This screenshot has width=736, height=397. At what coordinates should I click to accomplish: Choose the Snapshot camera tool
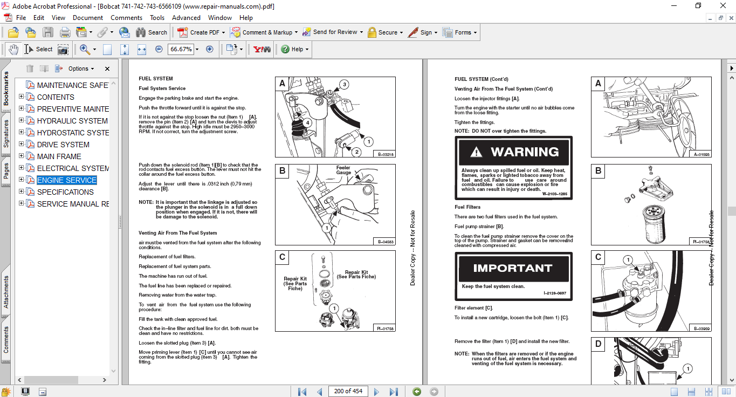(x=63, y=49)
